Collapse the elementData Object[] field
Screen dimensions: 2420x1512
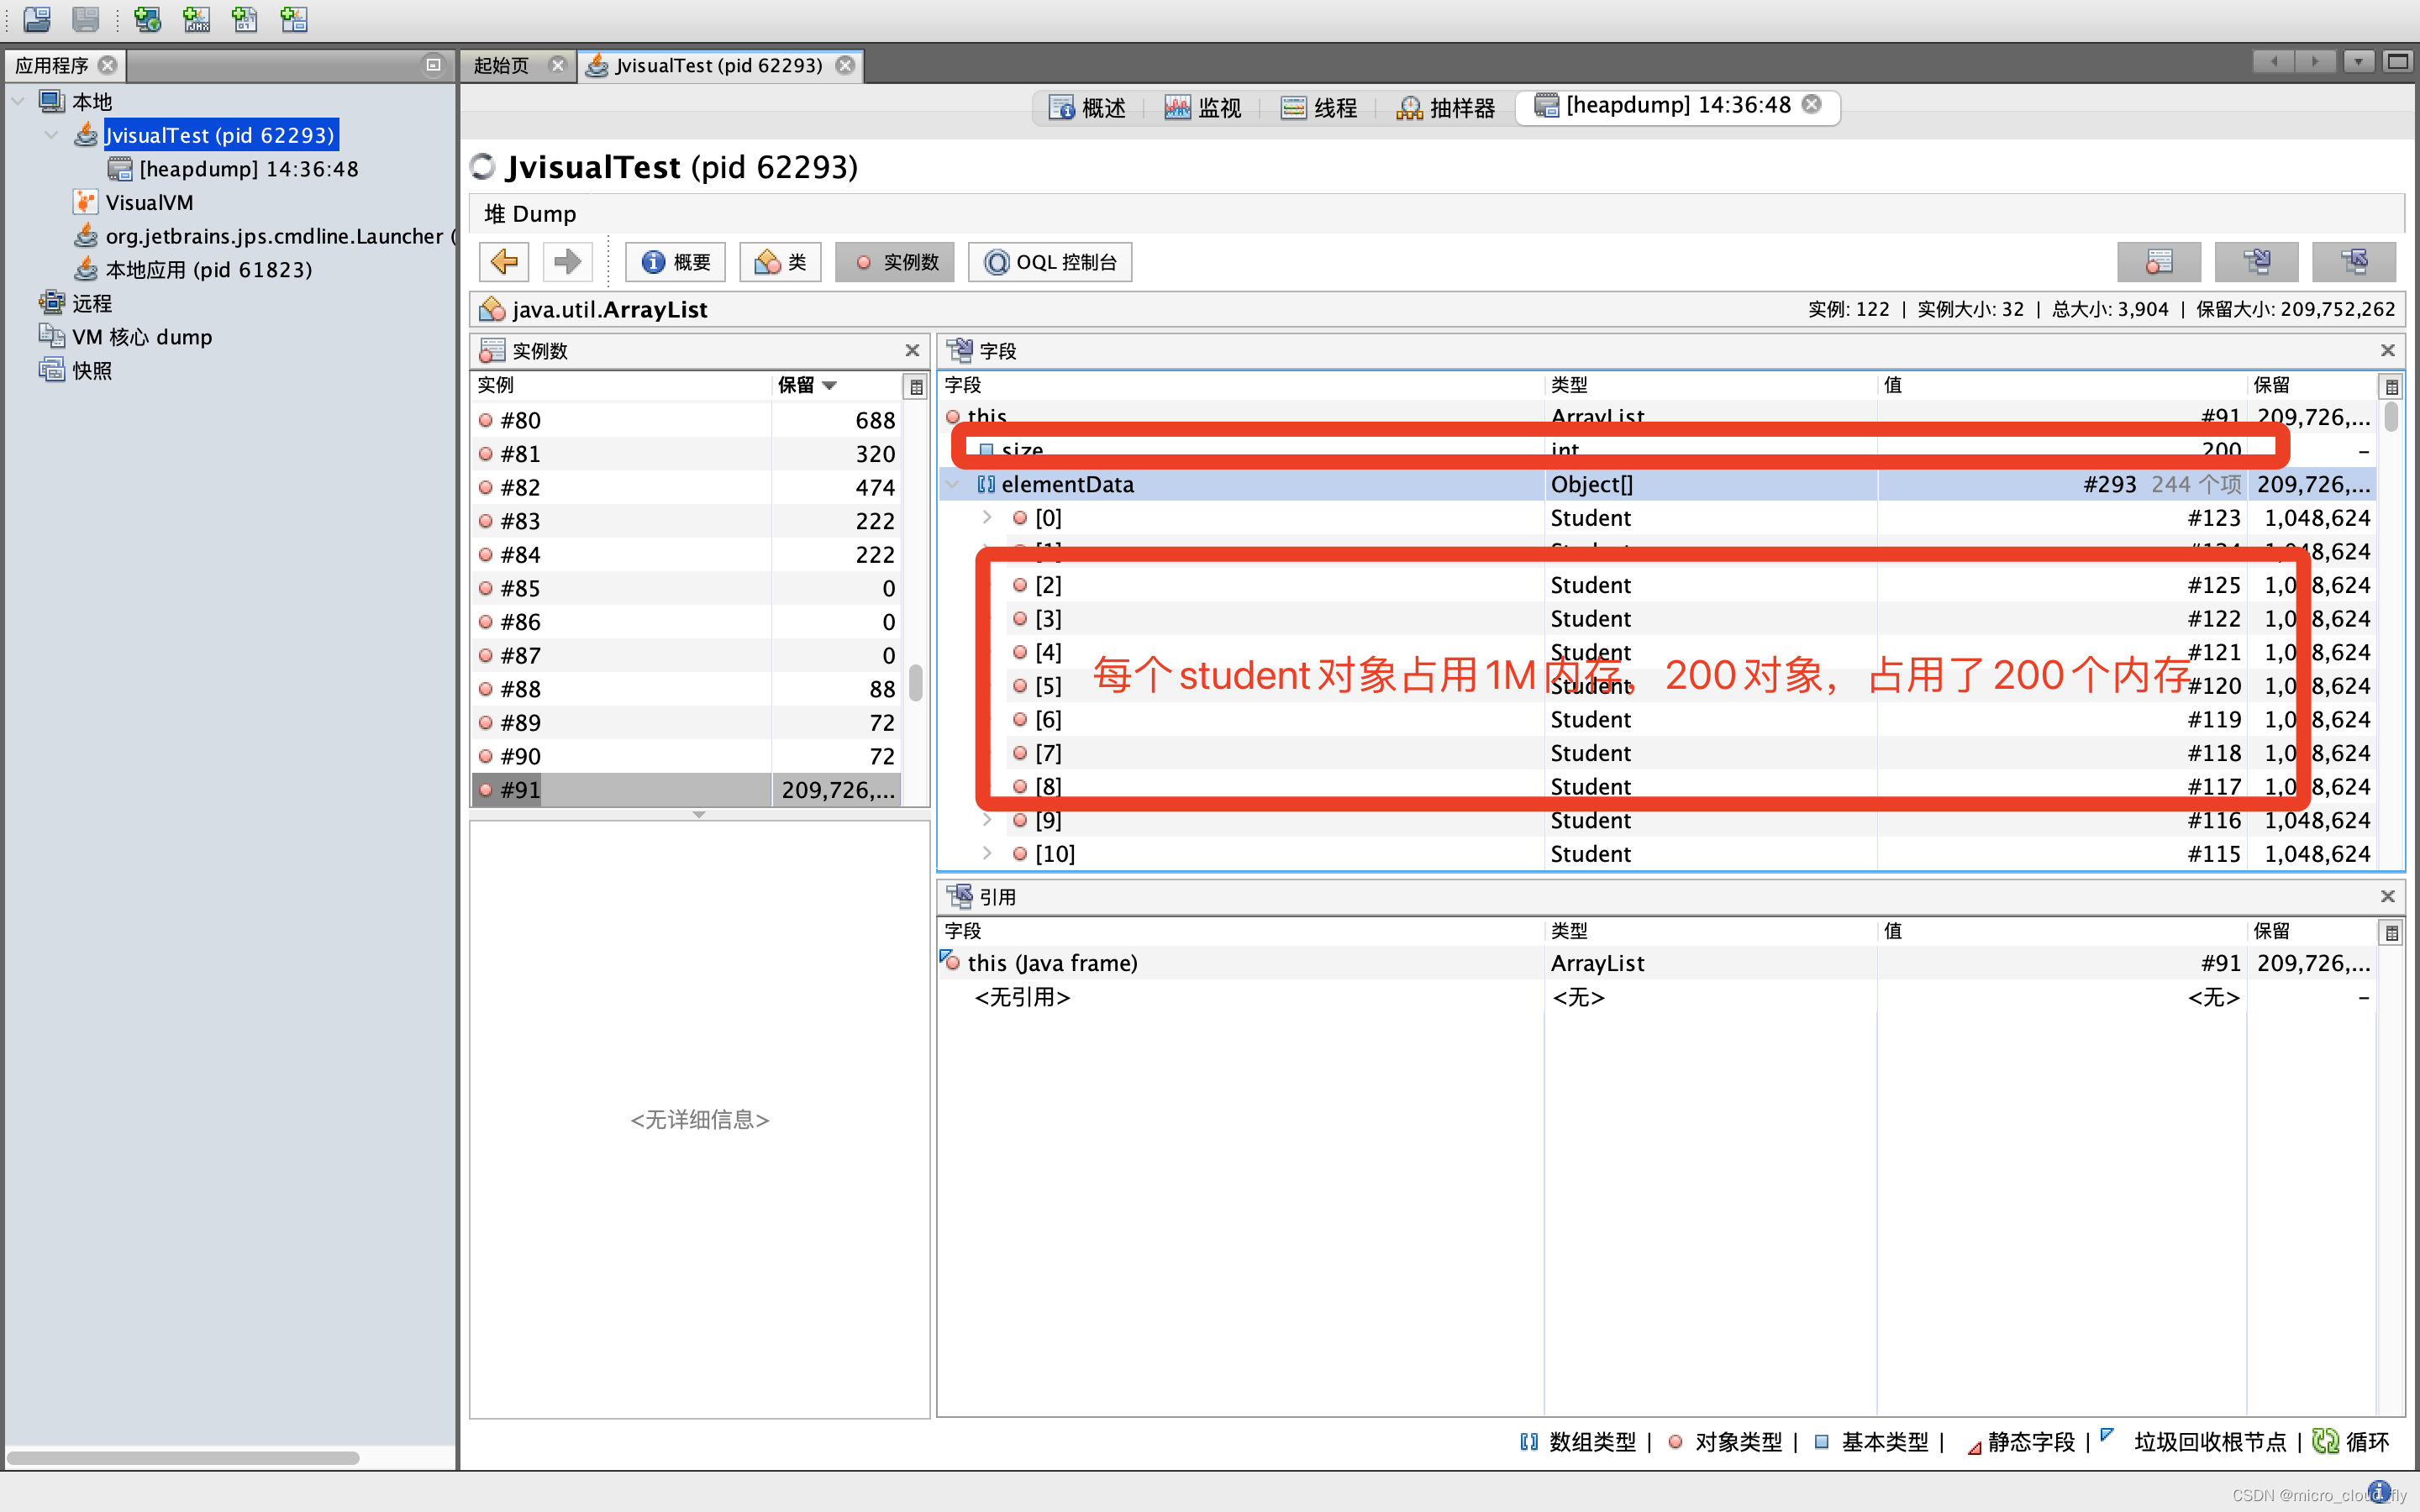pyautogui.click(x=953, y=484)
